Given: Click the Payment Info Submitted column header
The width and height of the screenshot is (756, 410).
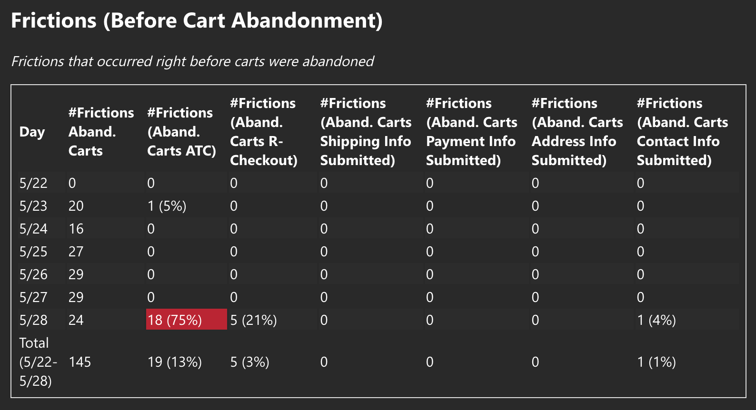Looking at the screenshot, I should tap(471, 132).
